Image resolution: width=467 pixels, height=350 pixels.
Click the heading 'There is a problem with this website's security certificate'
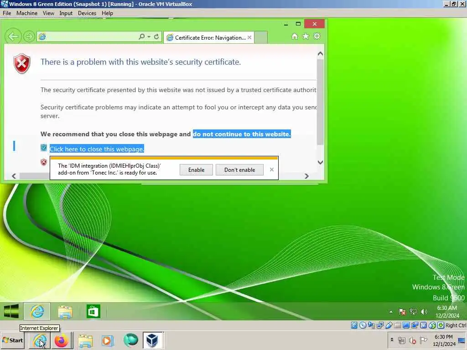point(140,62)
